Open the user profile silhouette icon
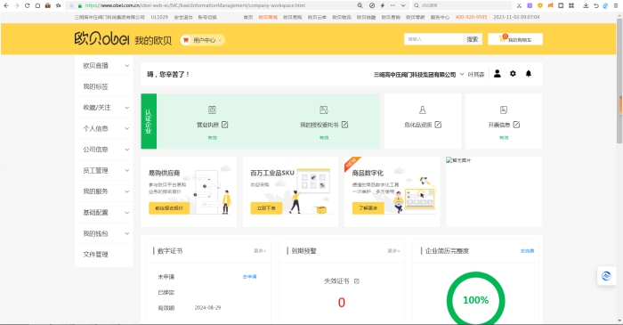Screen dimensions: 623x325 pyautogui.click(x=497, y=74)
